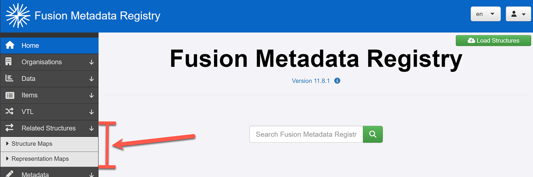Open the en language dropdown

[x=485, y=14]
